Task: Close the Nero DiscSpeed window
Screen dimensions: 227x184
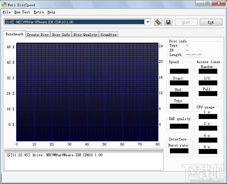Action: [219, 4]
